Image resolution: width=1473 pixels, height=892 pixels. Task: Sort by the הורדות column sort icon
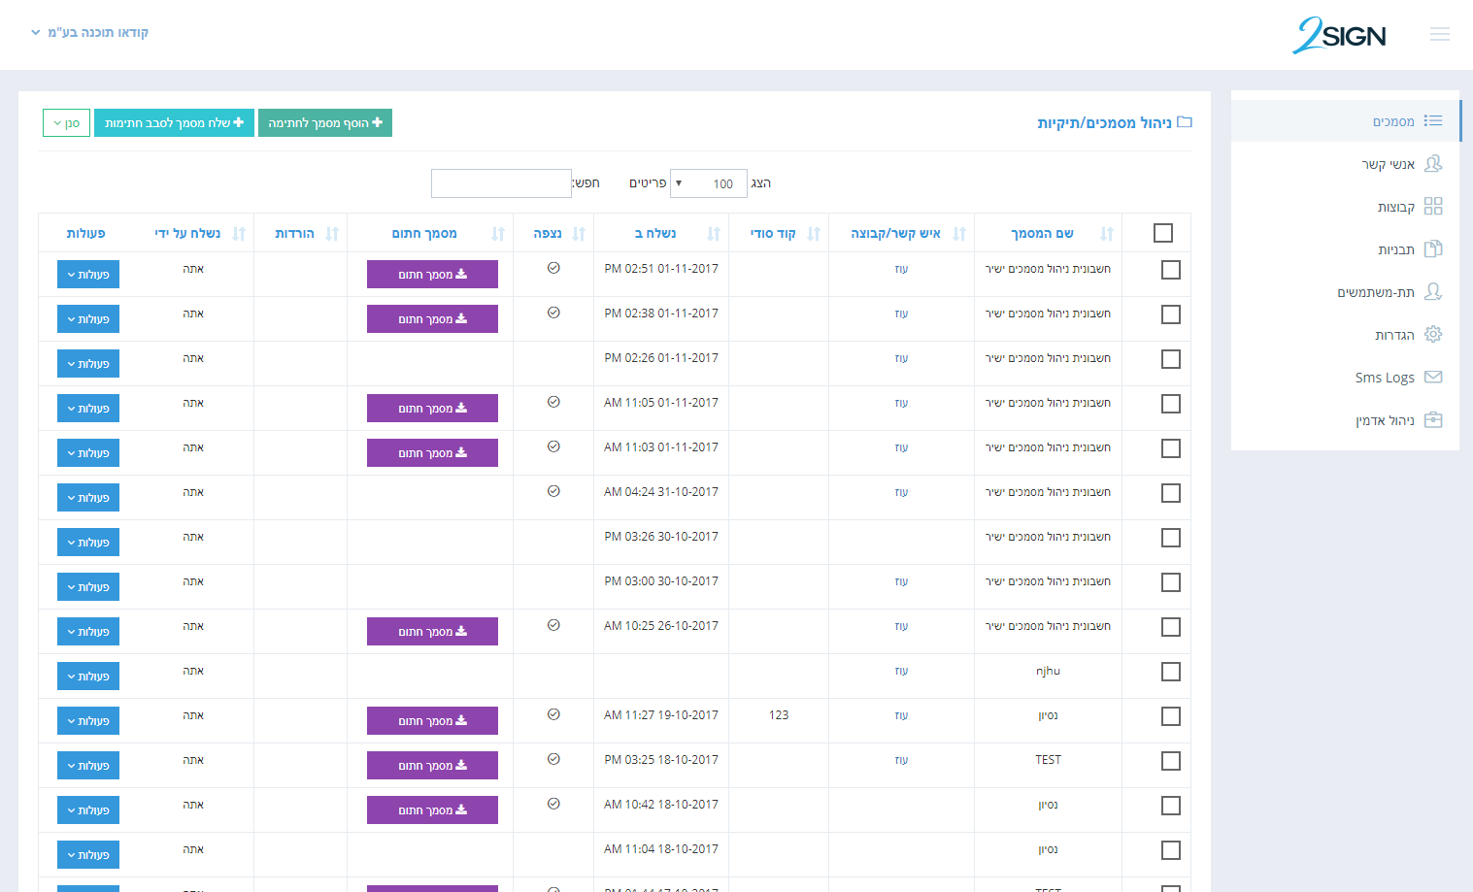coord(332,234)
